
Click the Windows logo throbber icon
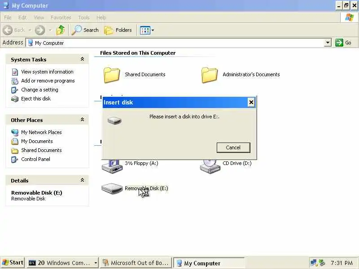click(x=349, y=17)
